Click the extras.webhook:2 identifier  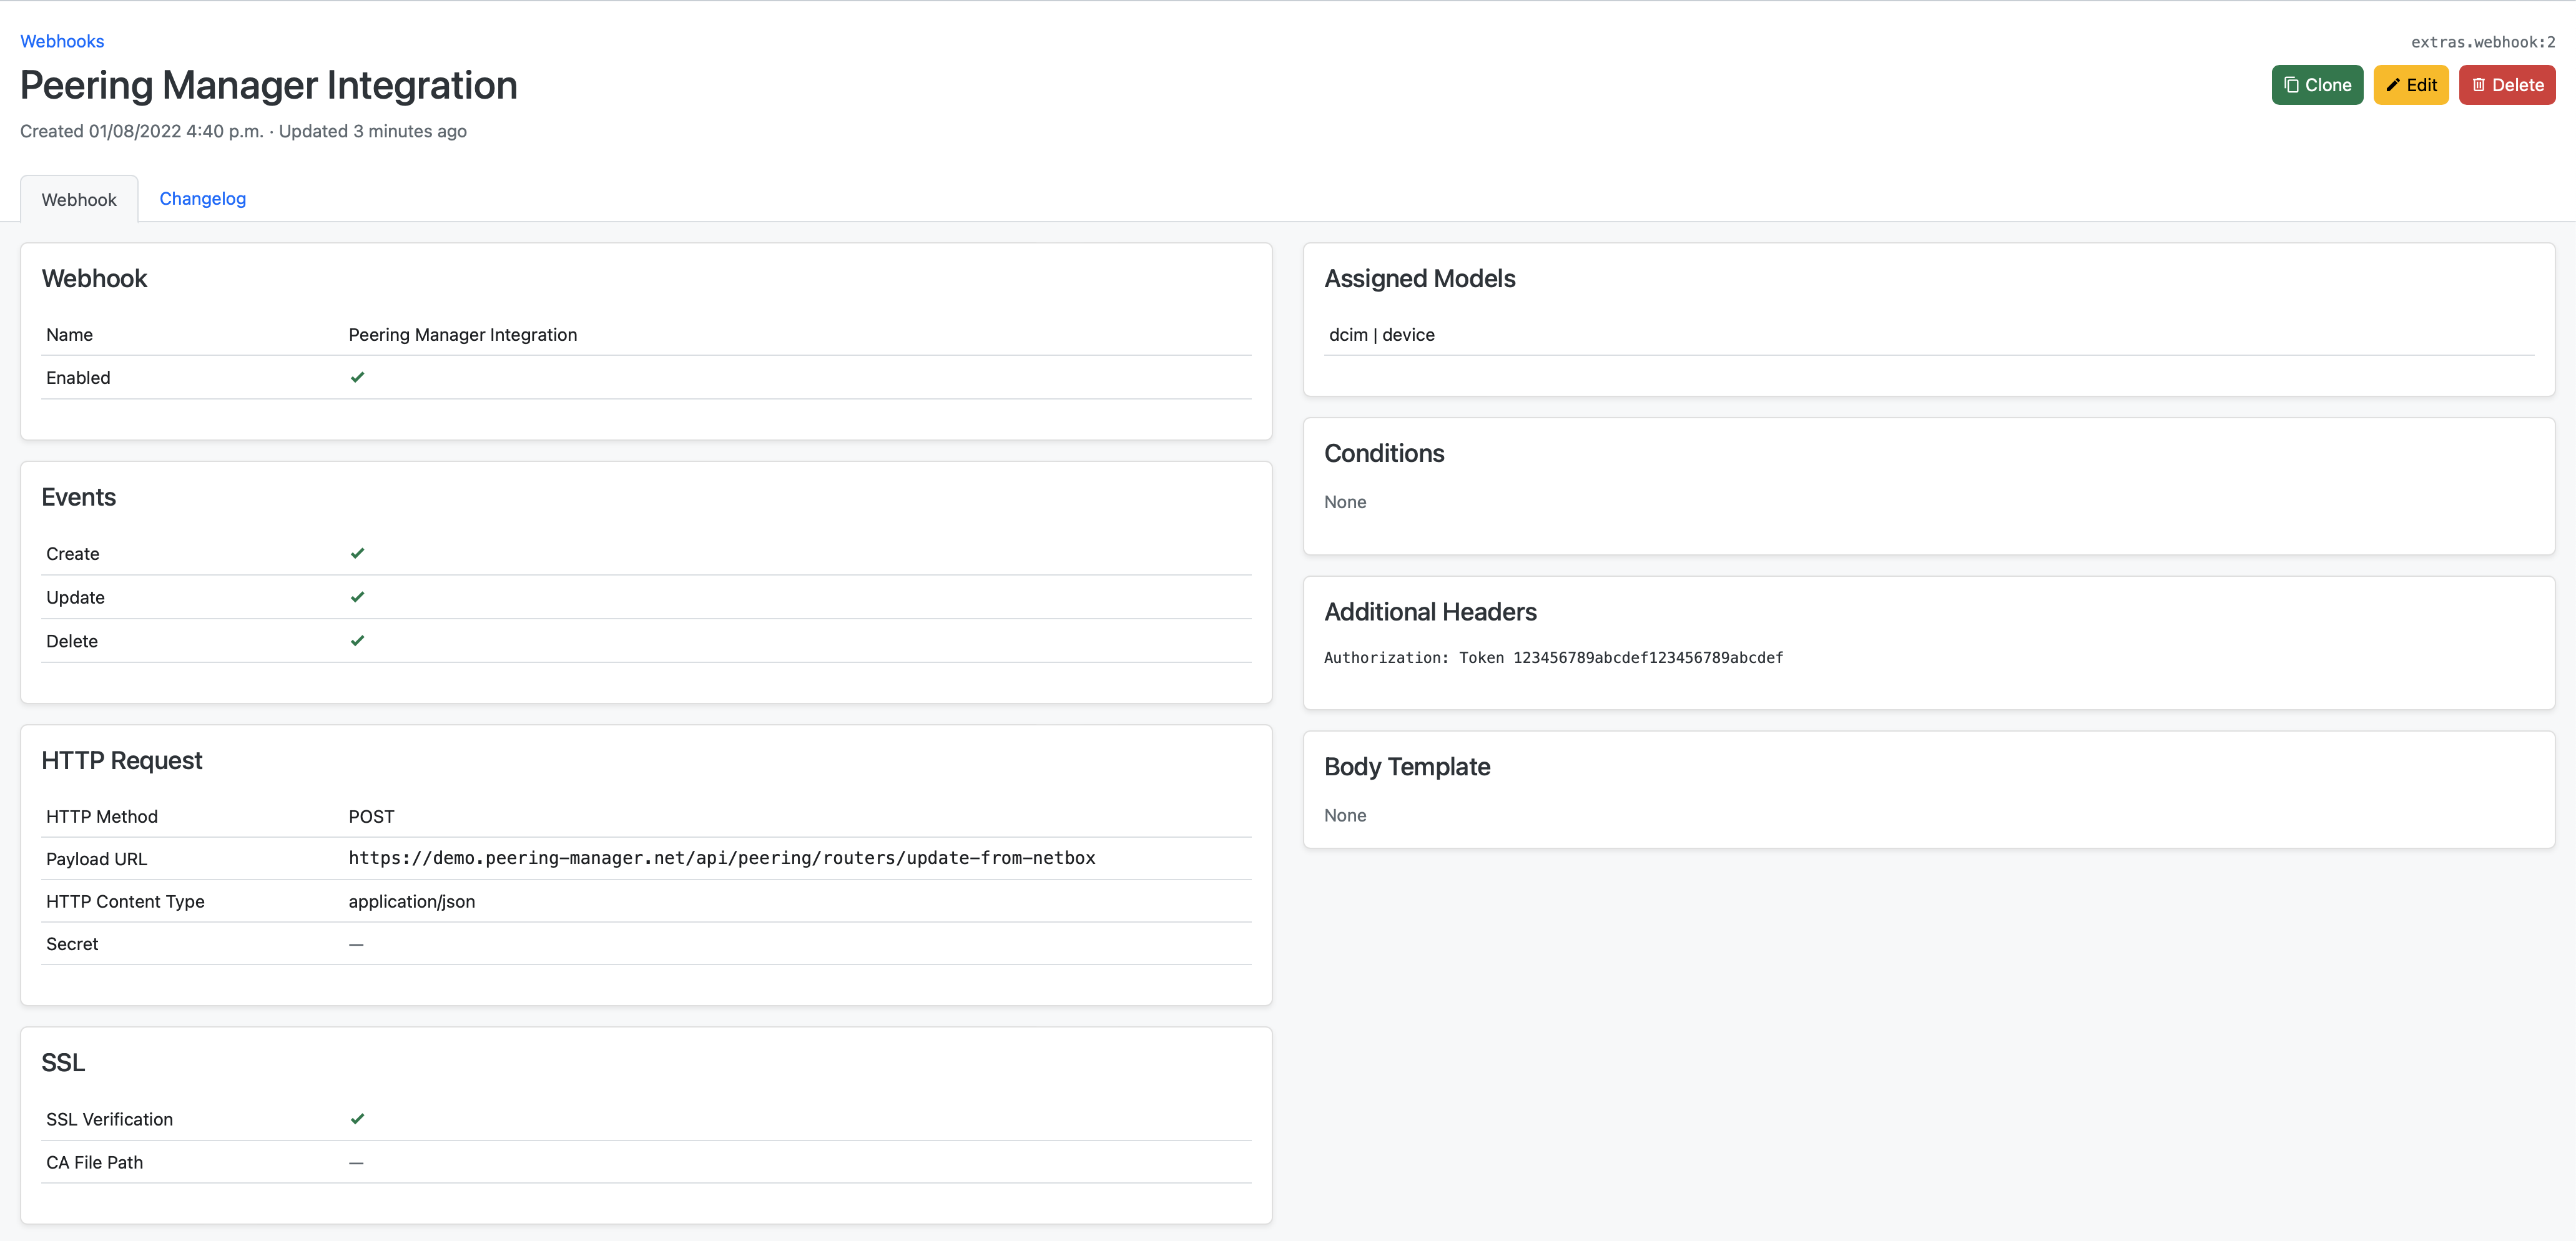click(x=2483, y=42)
